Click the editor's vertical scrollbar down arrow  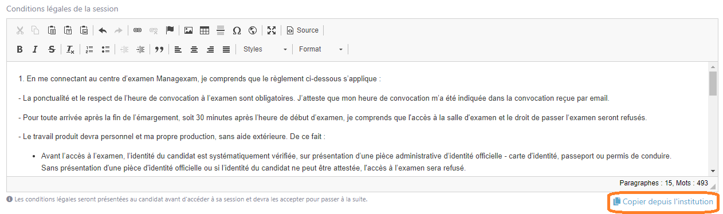tap(713, 171)
